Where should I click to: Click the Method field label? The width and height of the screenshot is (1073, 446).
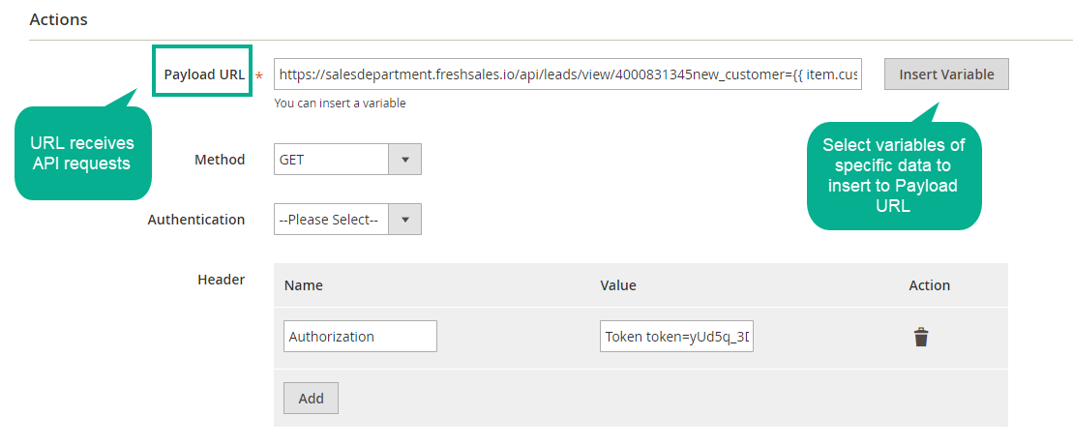[x=220, y=160]
